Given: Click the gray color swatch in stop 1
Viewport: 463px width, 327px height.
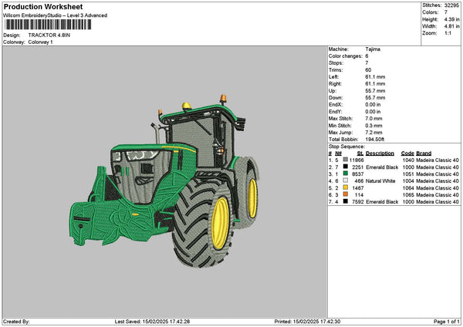Looking at the screenshot, I should (343, 159).
